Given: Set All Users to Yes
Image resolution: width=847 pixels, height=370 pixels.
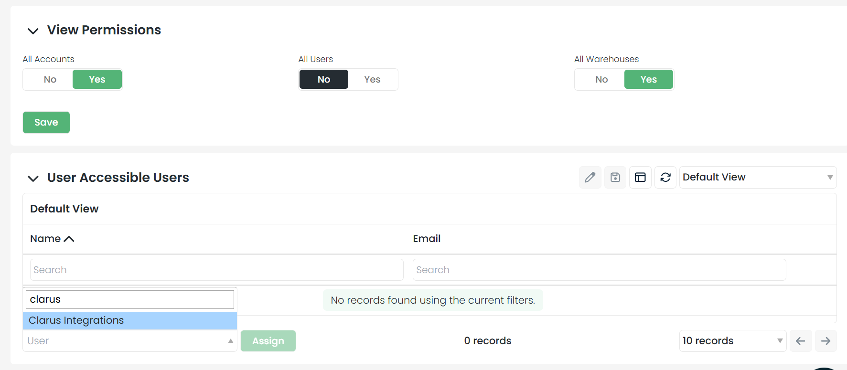Looking at the screenshot, I should point(372,79).
